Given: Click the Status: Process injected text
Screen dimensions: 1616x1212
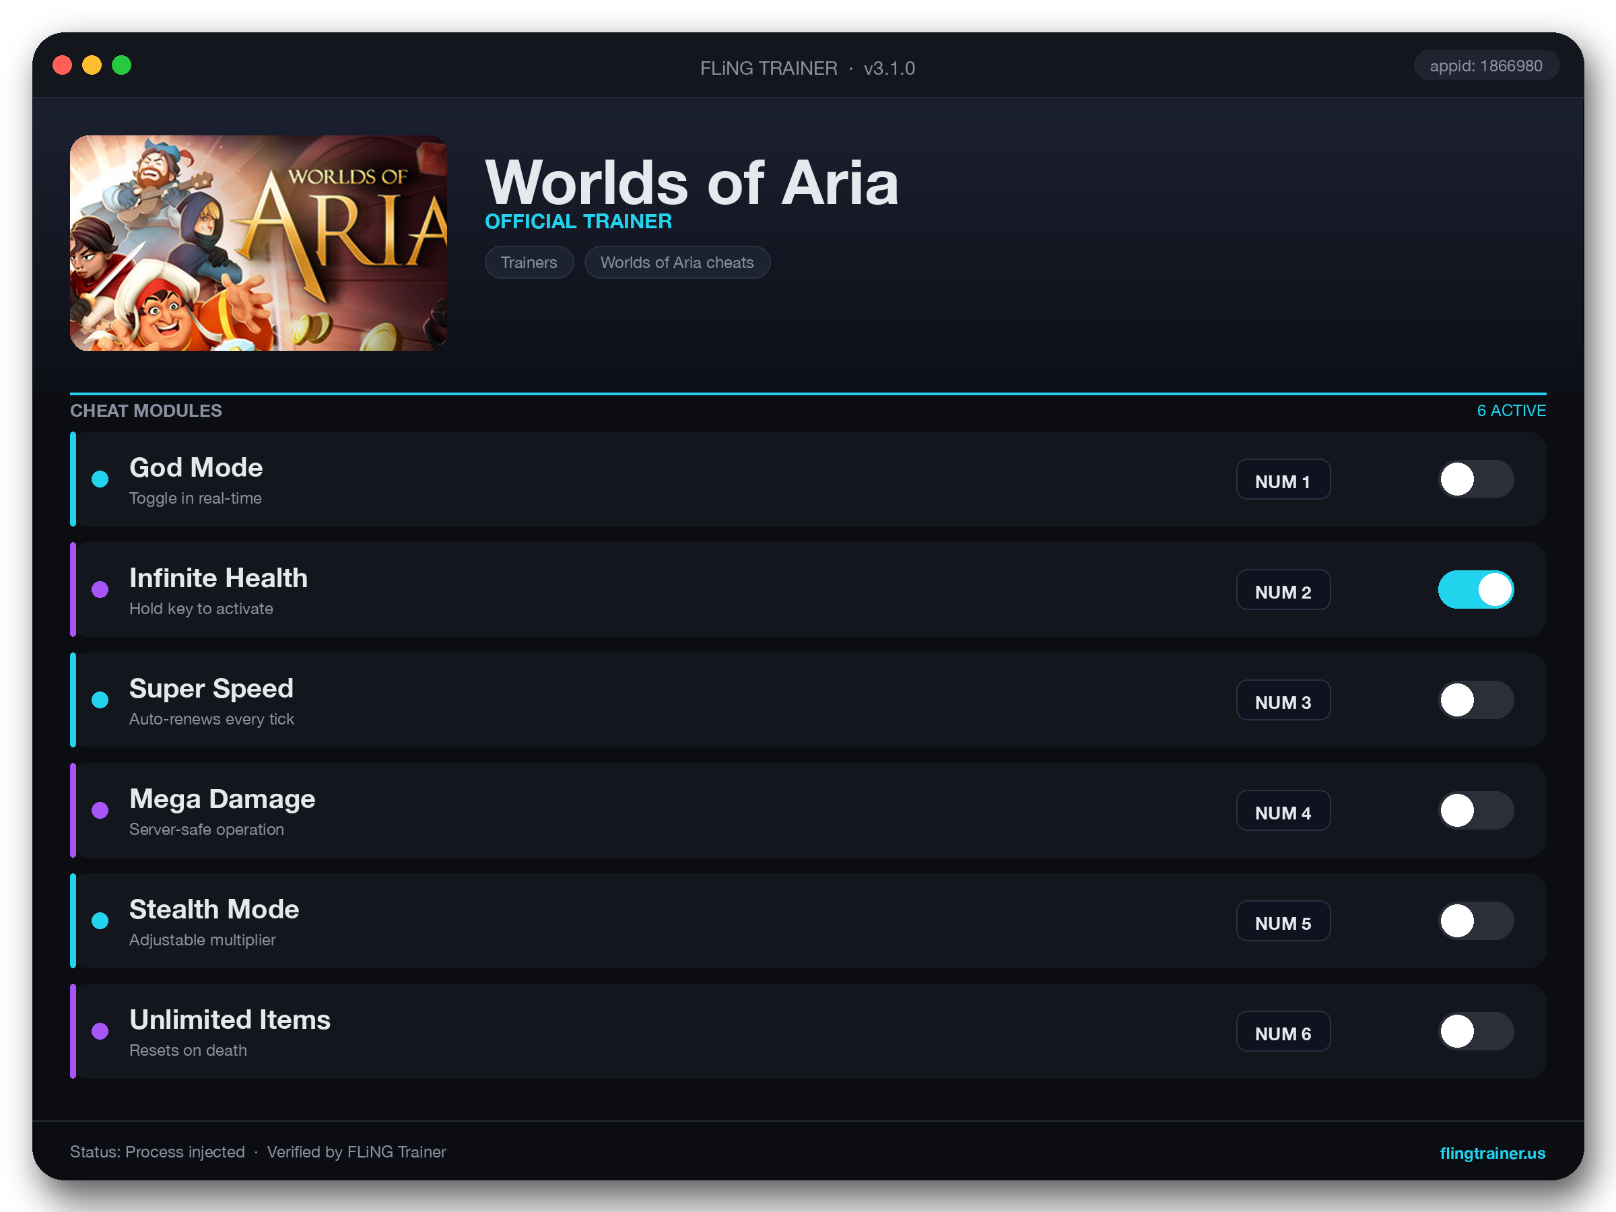Looking at the screenshot, I should click(x=157, y=1152).
